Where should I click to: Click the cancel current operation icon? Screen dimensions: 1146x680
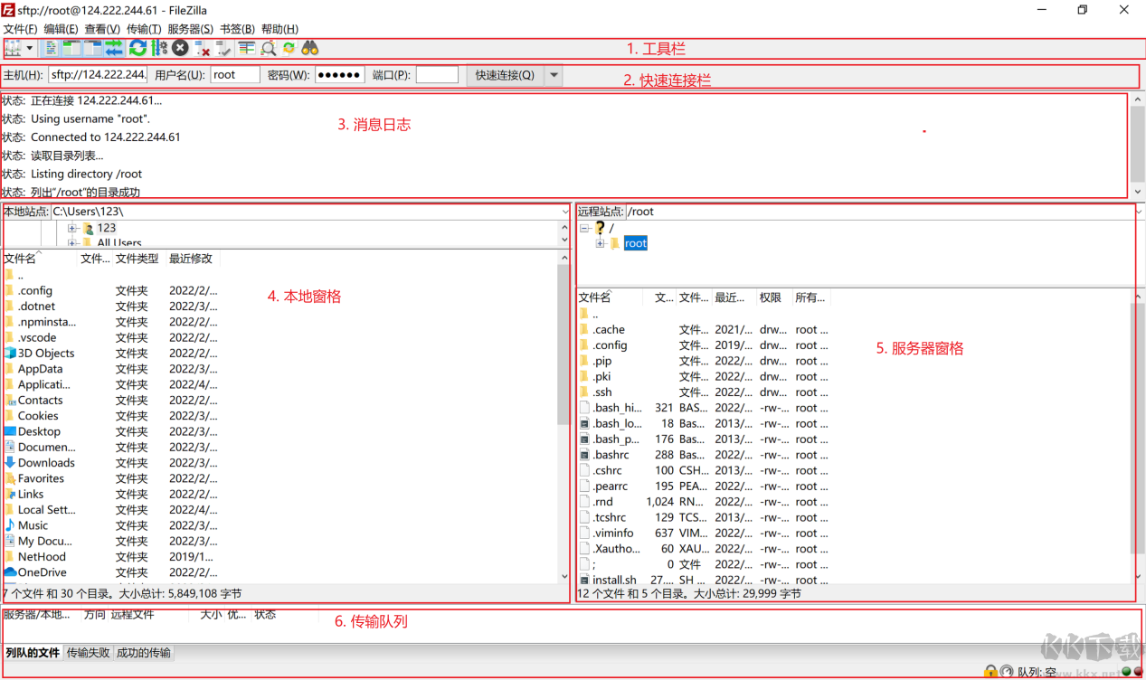[x=180, y=48]
